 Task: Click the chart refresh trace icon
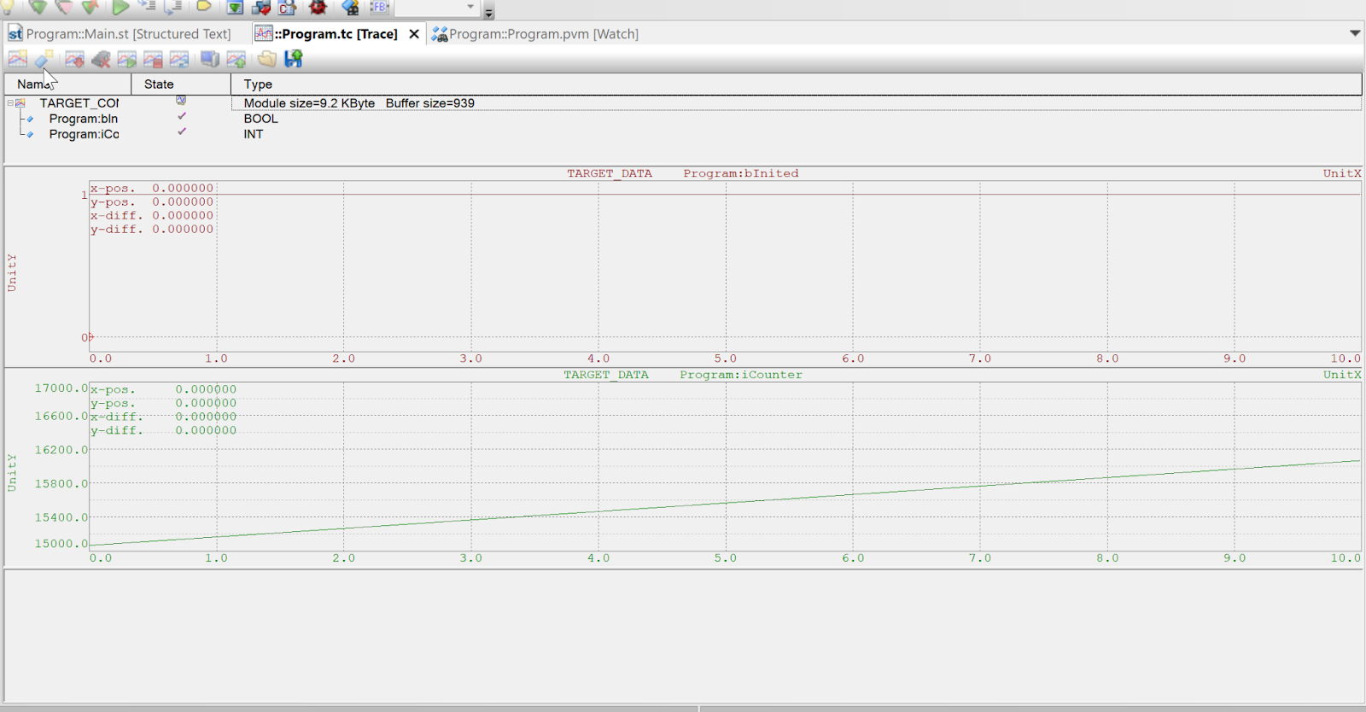[x=178, y=59]
